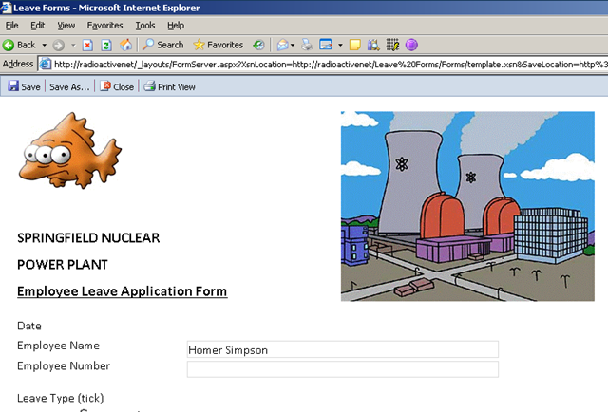Refresh the page using green arrows icon
The width and height of the screenshot is (608, 412).
[x=106, y=46]
